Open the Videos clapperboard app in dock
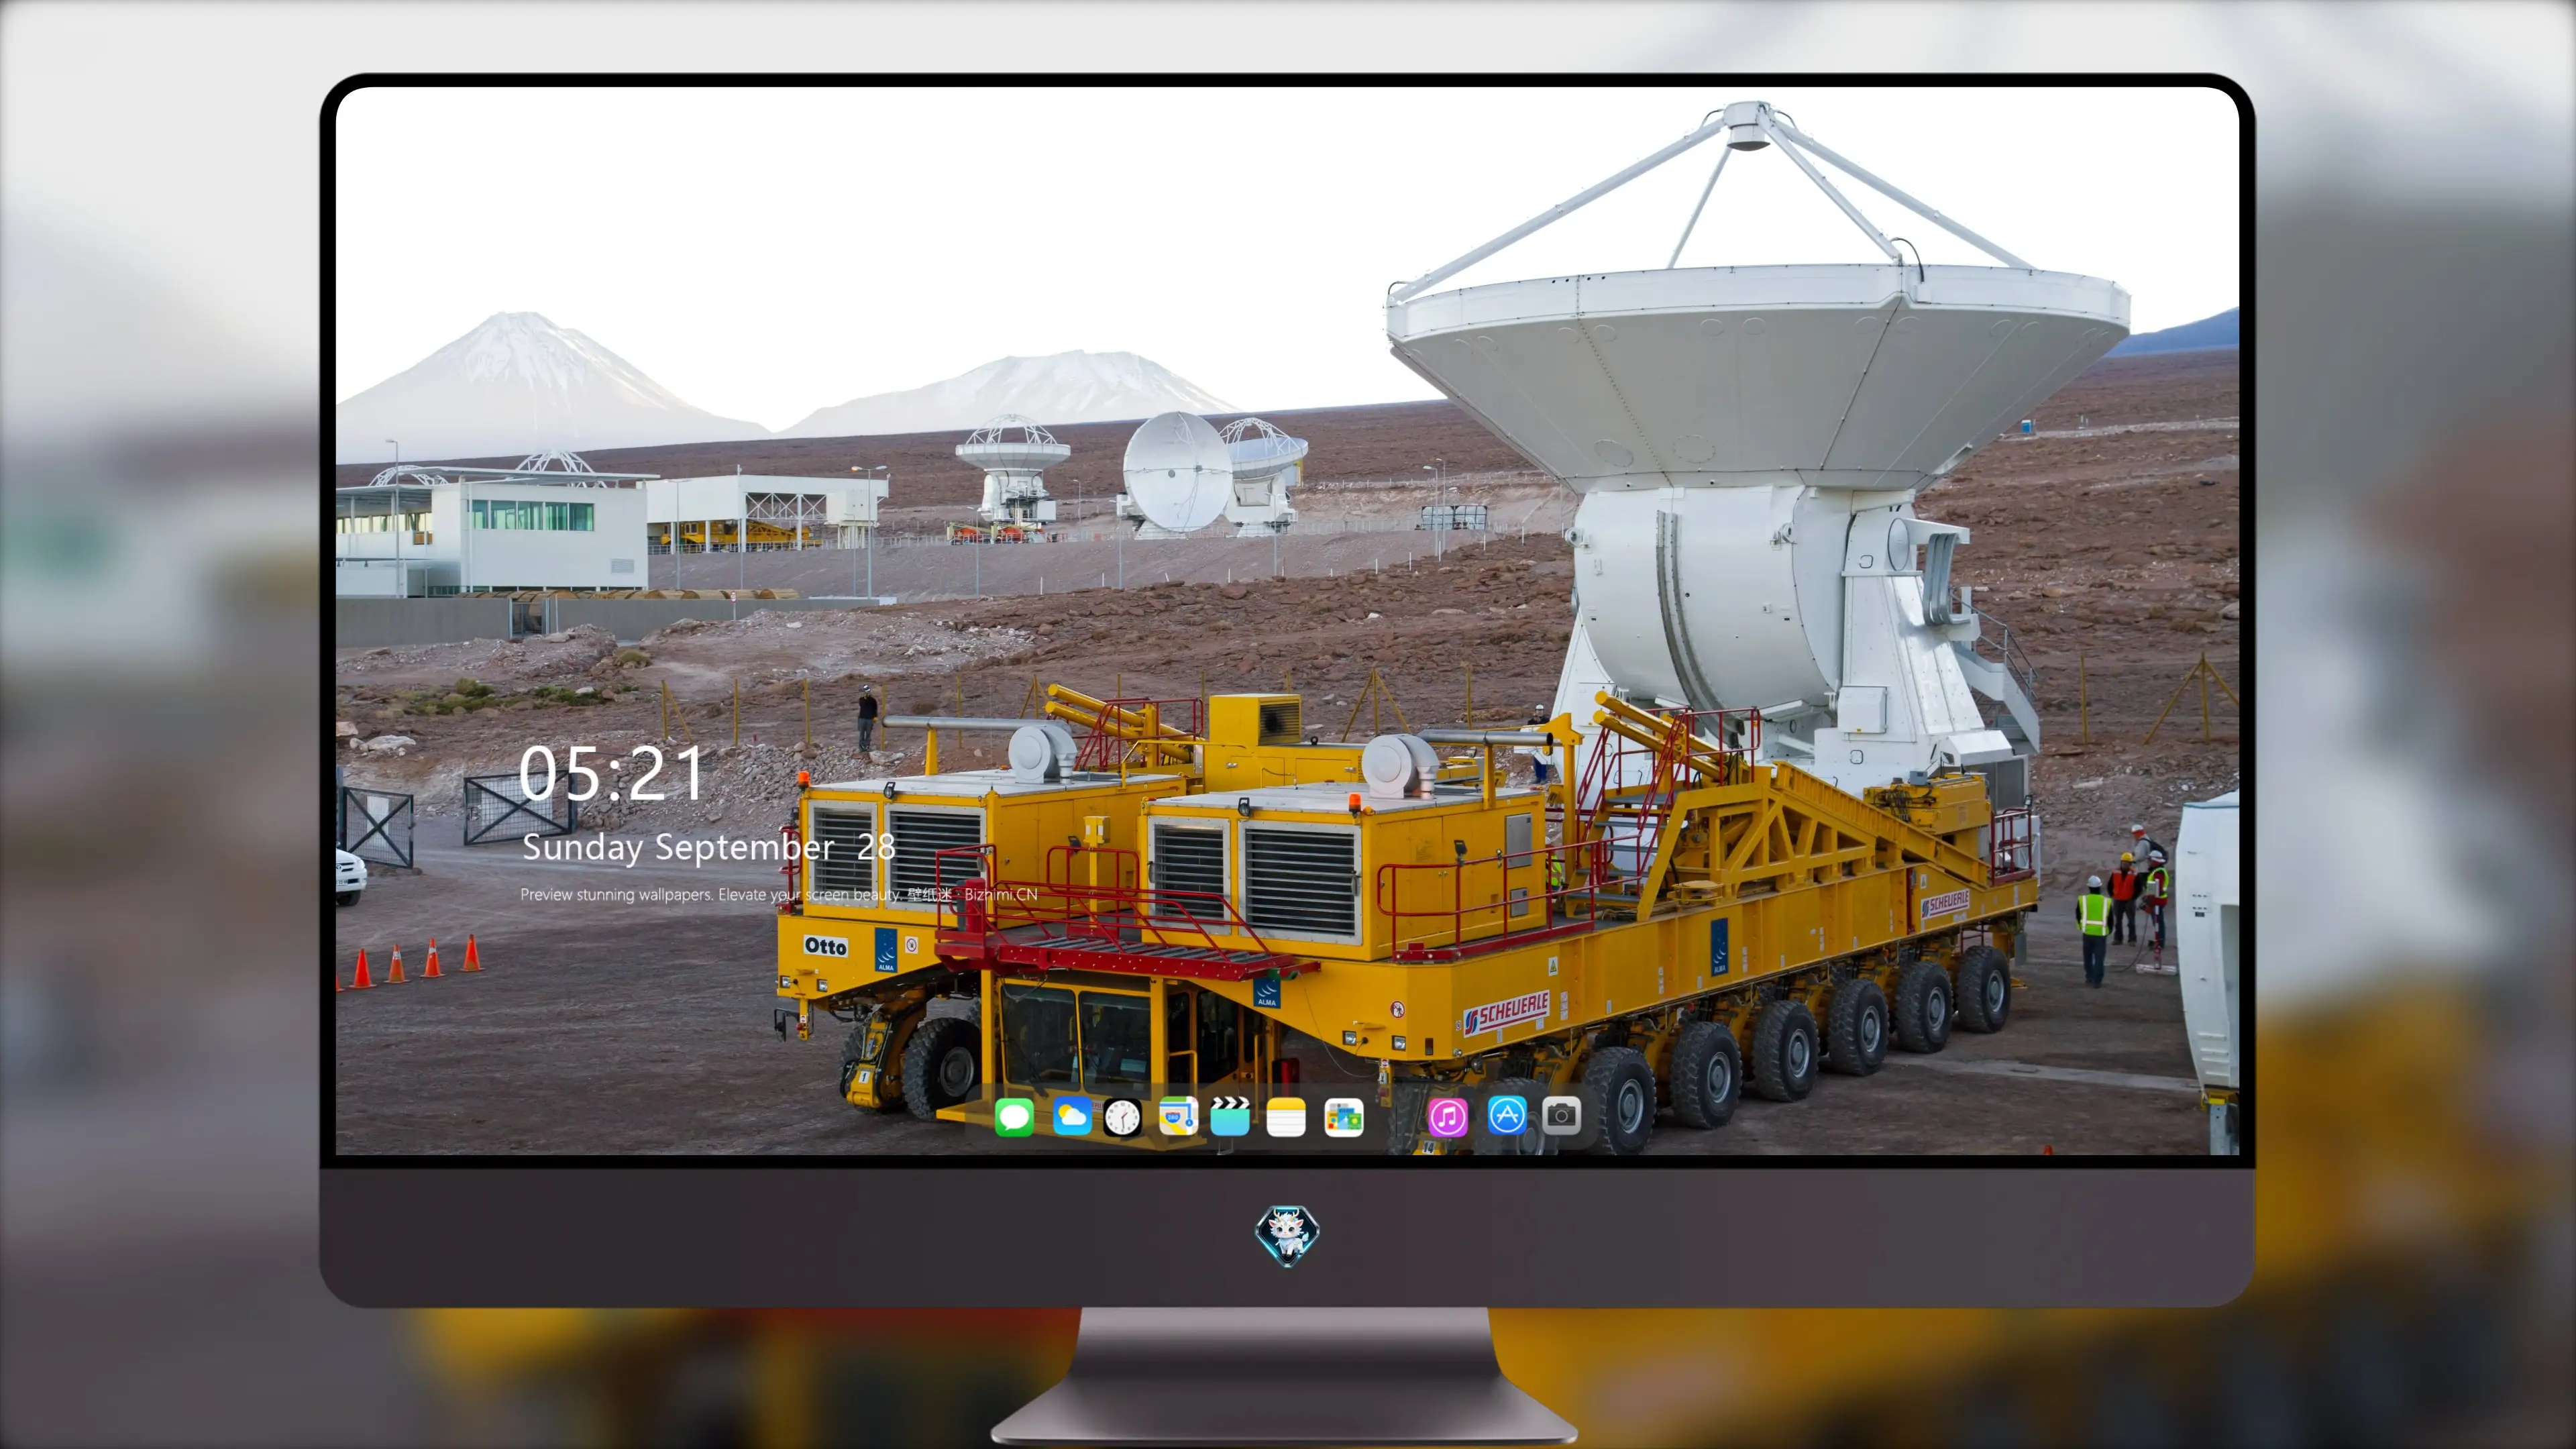The height and width of the screenshot is (1449, 2576). [x=1230, y=1116]
